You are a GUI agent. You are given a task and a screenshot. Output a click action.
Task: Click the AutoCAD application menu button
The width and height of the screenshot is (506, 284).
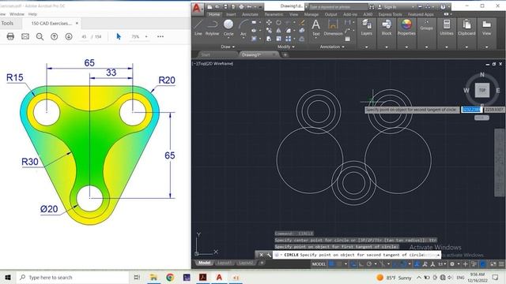click(x=197, y=9)
